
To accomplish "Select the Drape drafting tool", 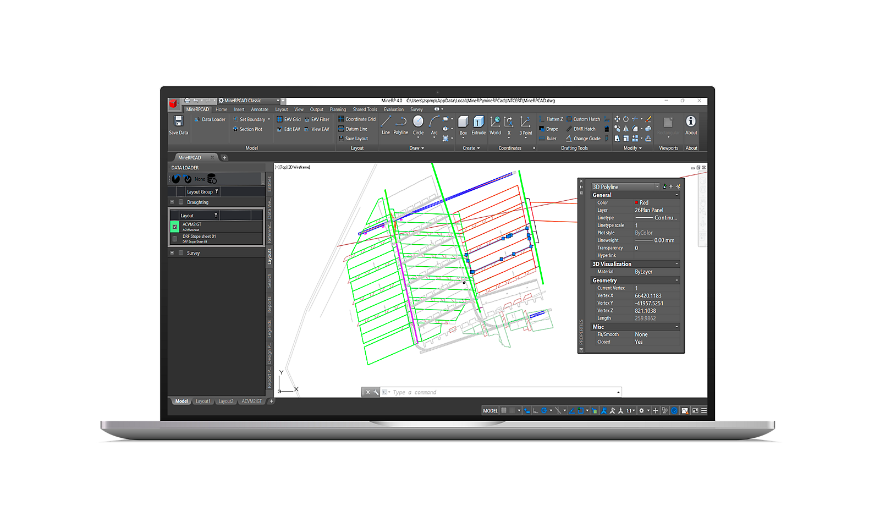I will click(x=548, y=129).
